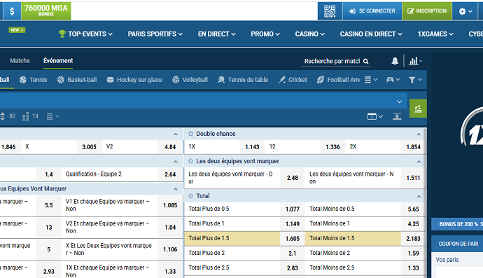Open the settings gear dropdown
The width and height of the screenshot is (483, 278).
click(x=465, y=11)
